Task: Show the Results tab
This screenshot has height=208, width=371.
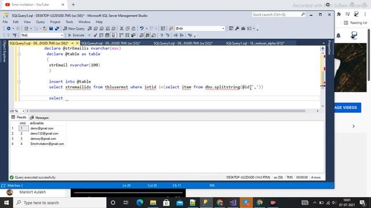Action: coord(19,117)
